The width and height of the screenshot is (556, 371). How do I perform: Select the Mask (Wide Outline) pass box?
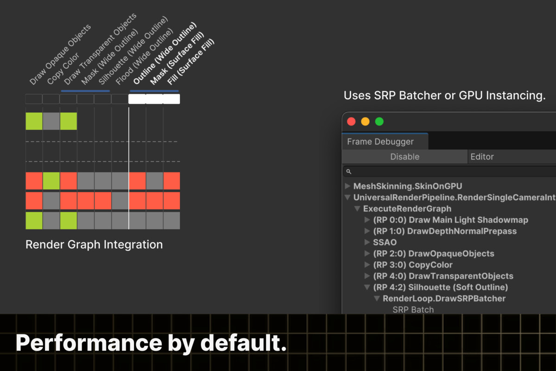point(85,99)
